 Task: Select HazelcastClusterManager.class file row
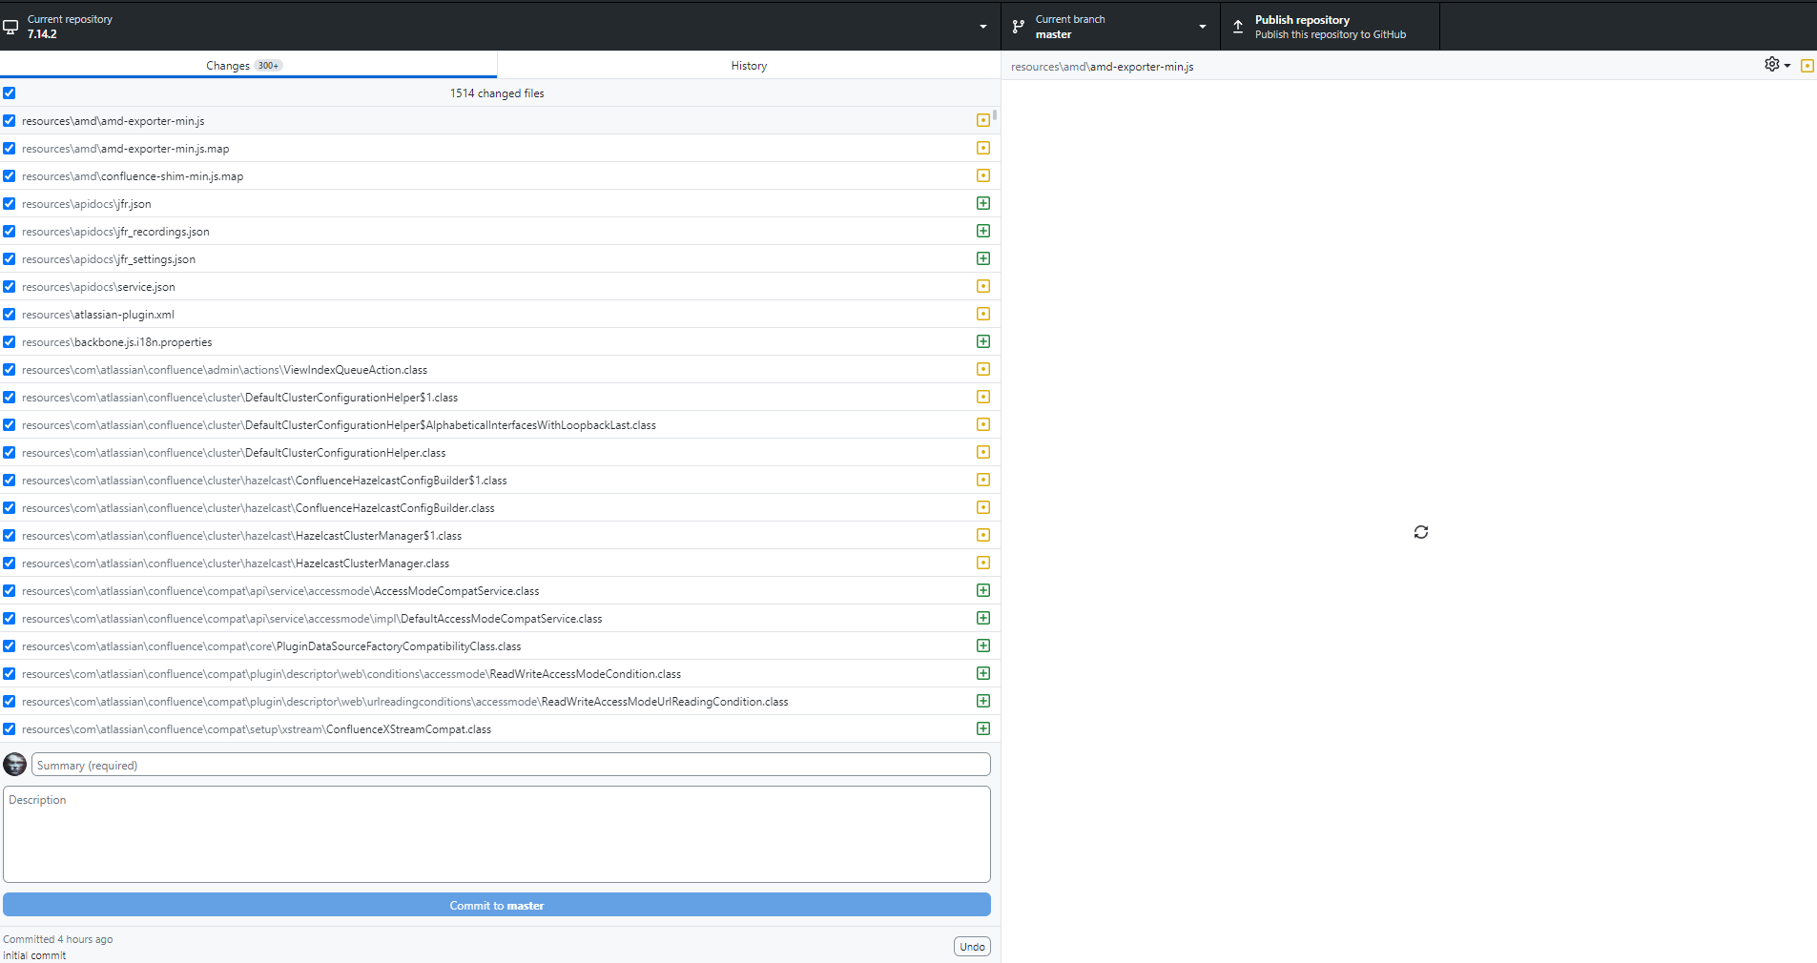point(500,563)
